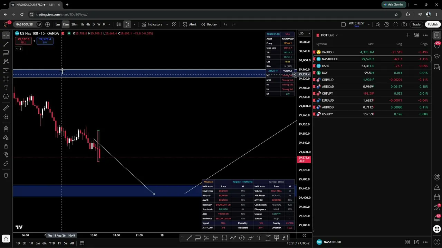Open the WATCHLIST layout dropdown

click(x=368, y=24)
